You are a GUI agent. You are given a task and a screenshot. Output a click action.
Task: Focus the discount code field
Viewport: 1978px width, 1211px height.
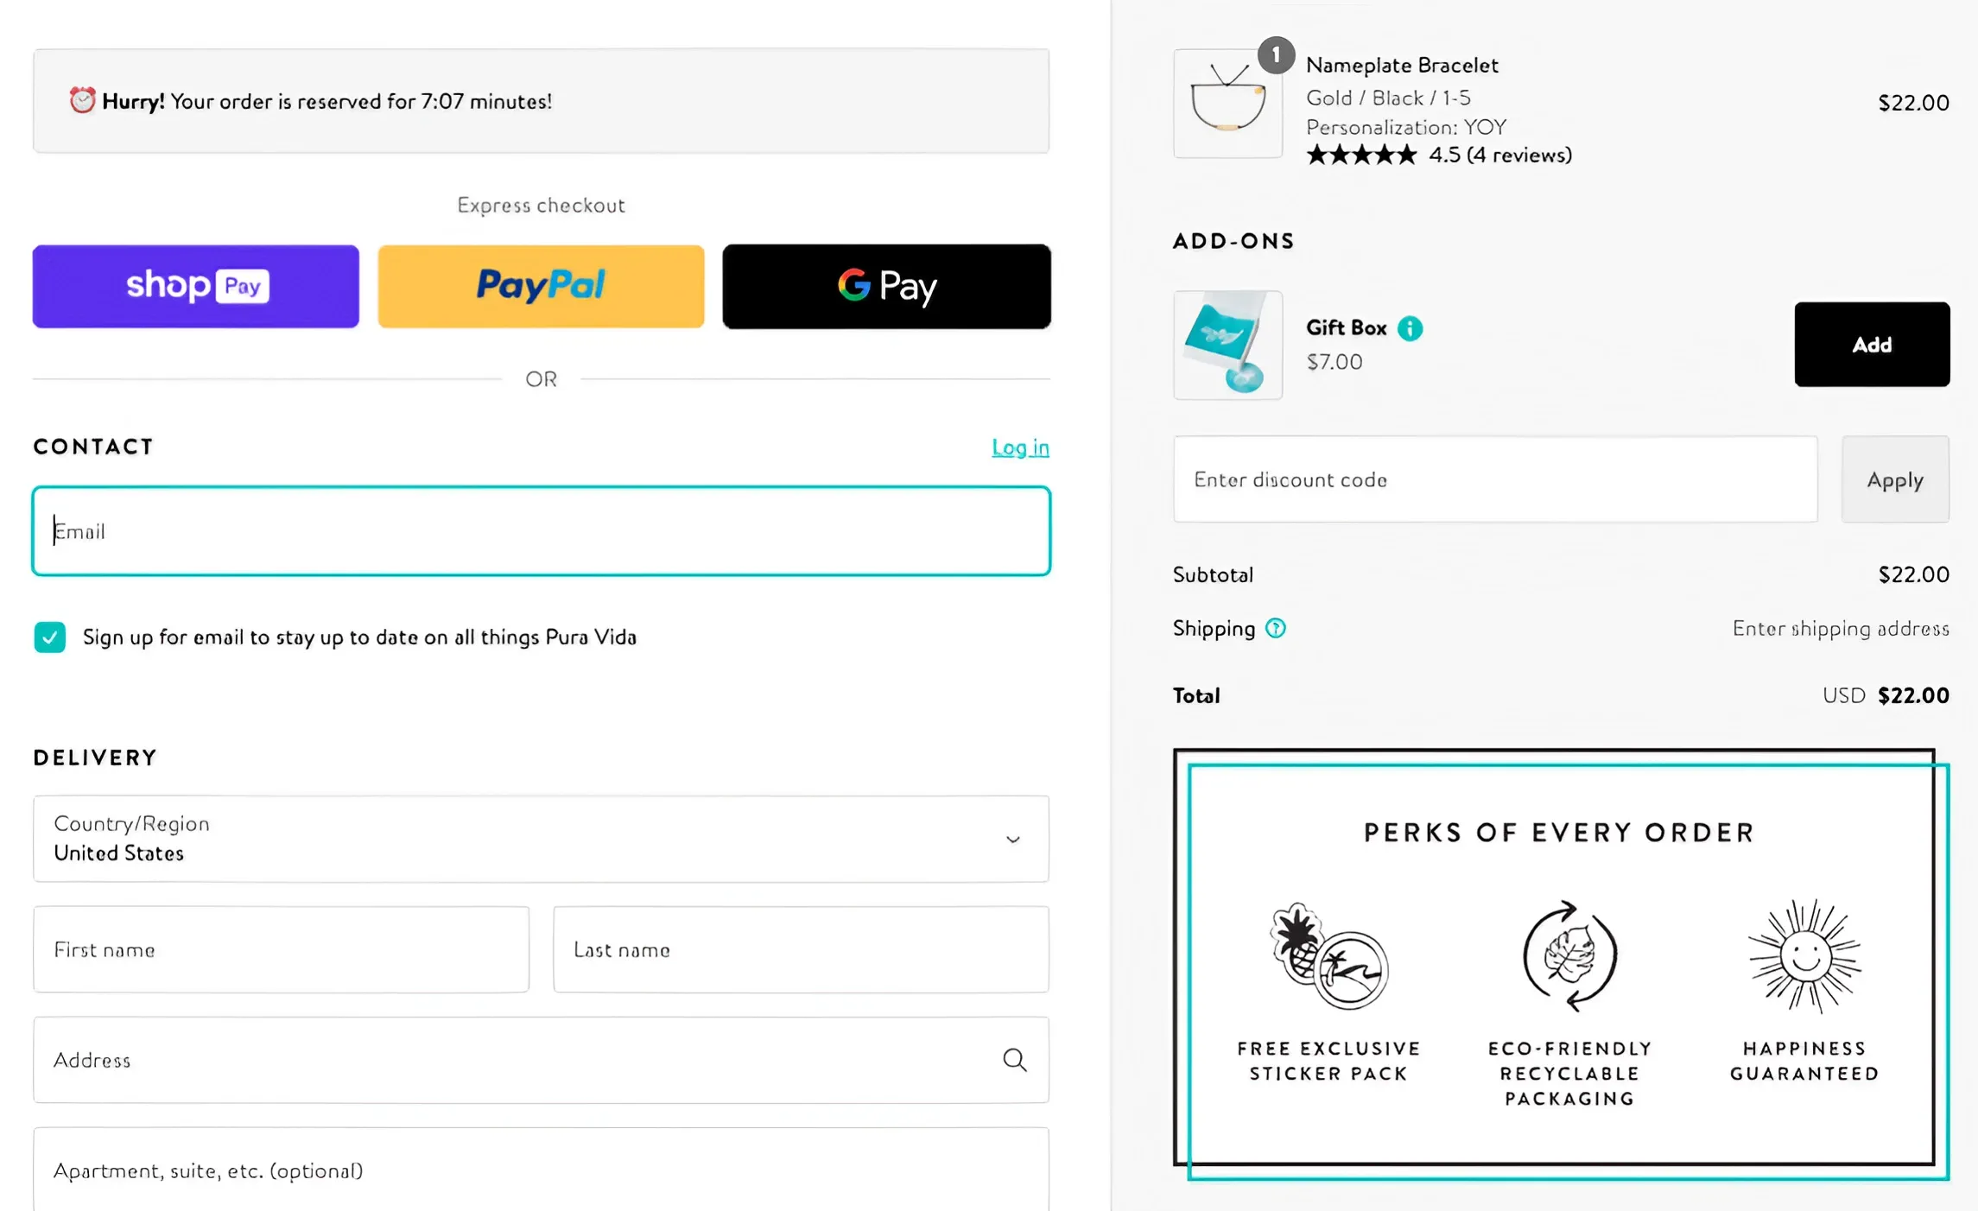[1495, 479]
